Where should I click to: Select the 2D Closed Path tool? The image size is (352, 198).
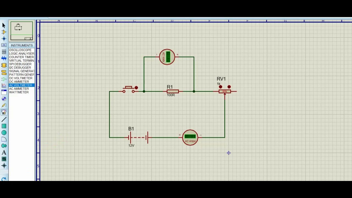[4, 146]
